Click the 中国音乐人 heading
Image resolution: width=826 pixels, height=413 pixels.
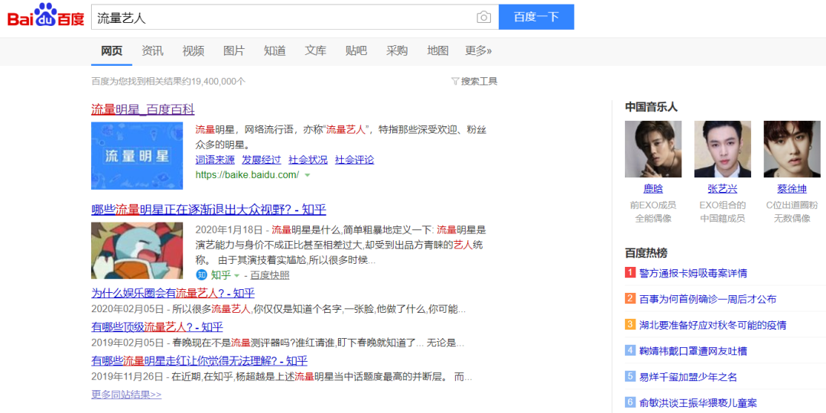(x=651, y=107)
